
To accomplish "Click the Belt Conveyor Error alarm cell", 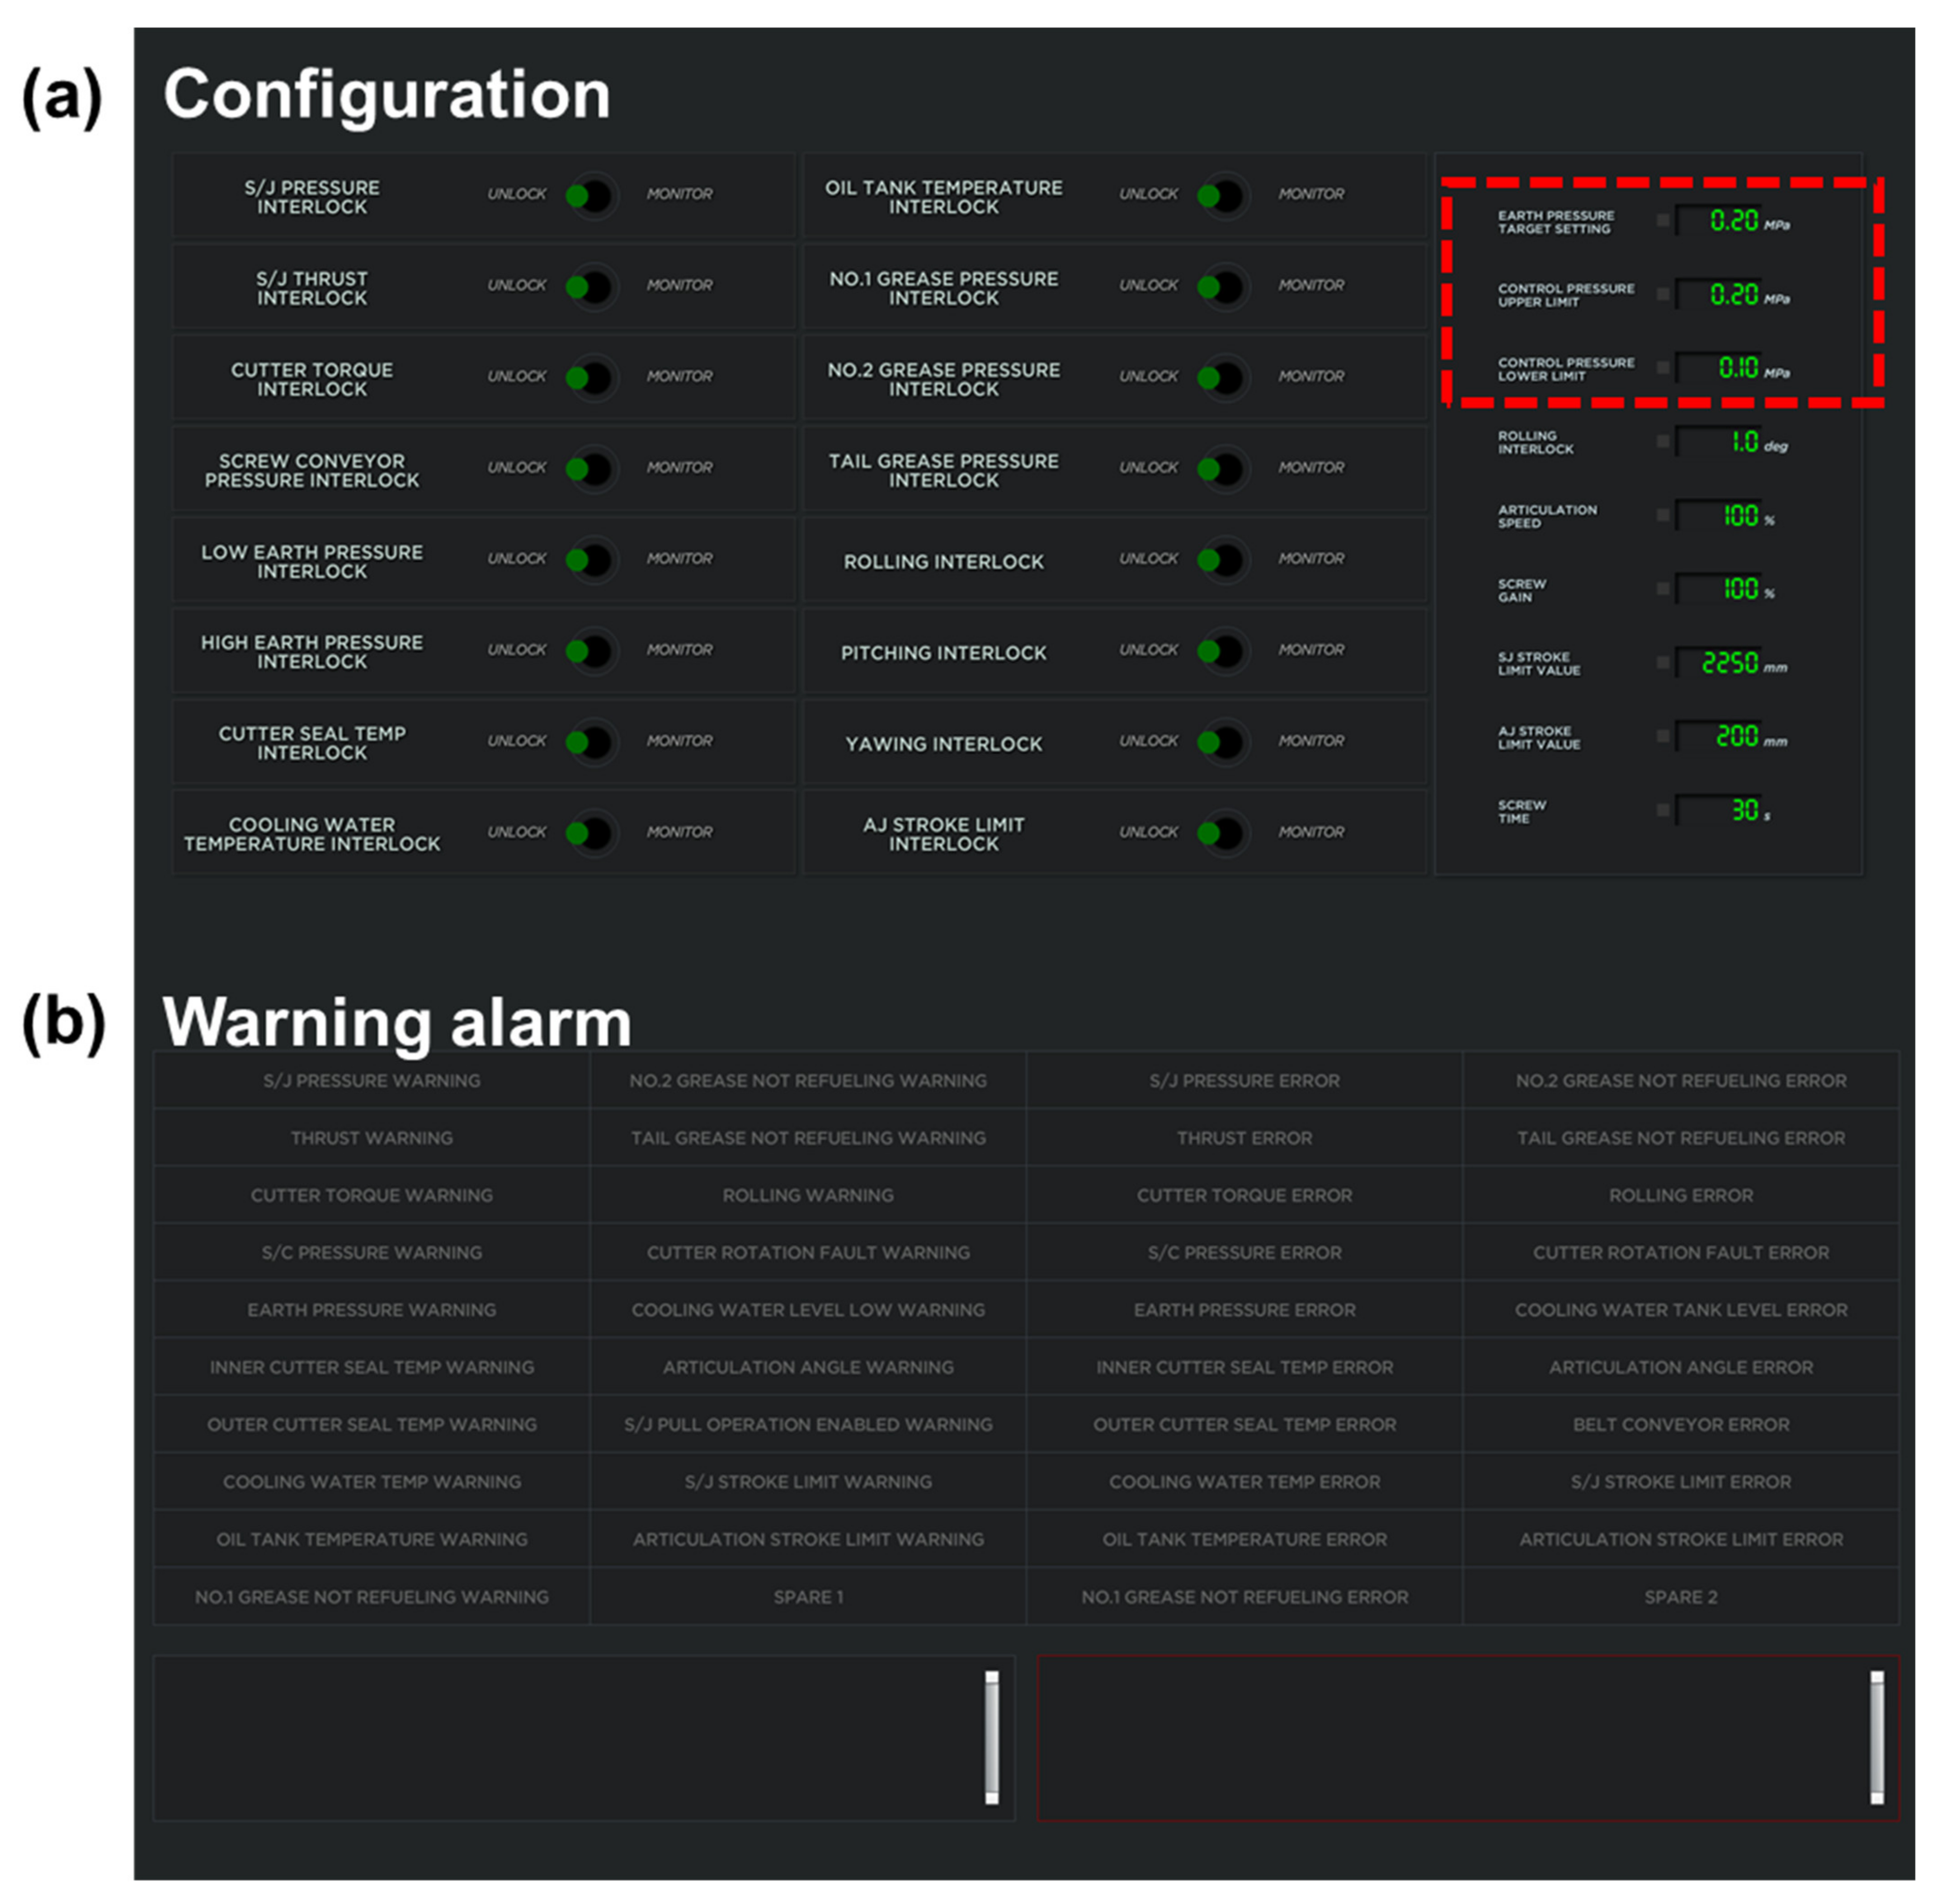I will (x=1681, y=1425).
